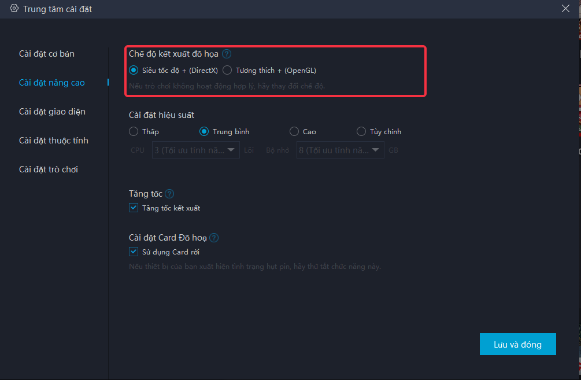Viewport: 581px width, 380px height.
Task: Click the help icon beside Chế độ kết xuất đồ họa
Action: (x=227, y=54)
